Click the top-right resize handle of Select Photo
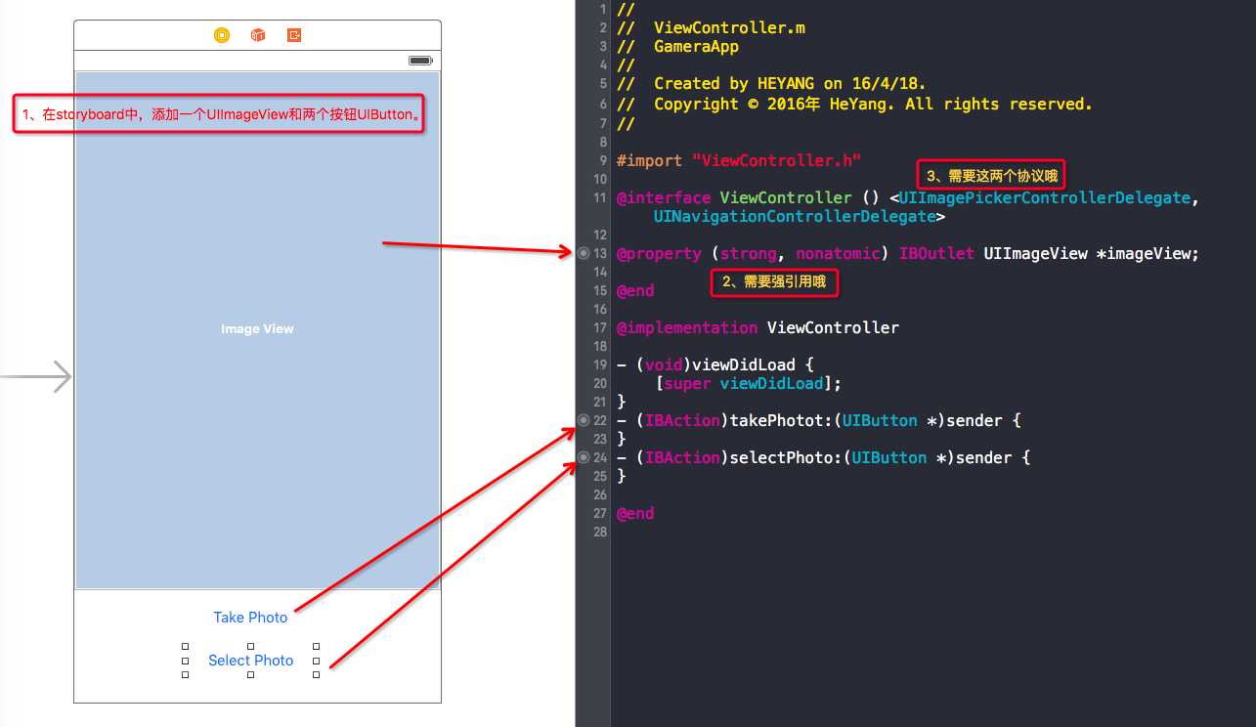The width and height of the screenshot is (1256, 727). [x=316, y=646]
